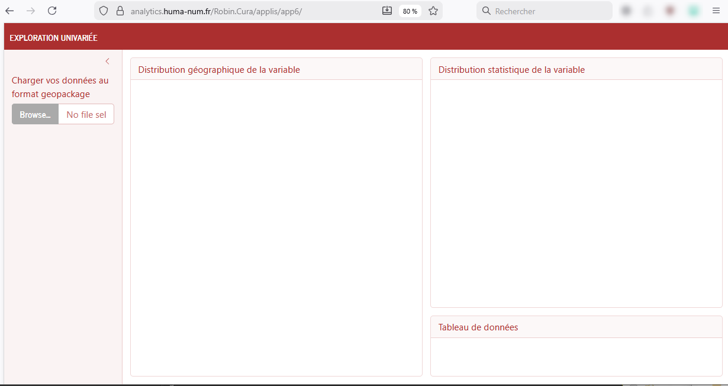Open the tracking protection shield icon

(104, 11)
